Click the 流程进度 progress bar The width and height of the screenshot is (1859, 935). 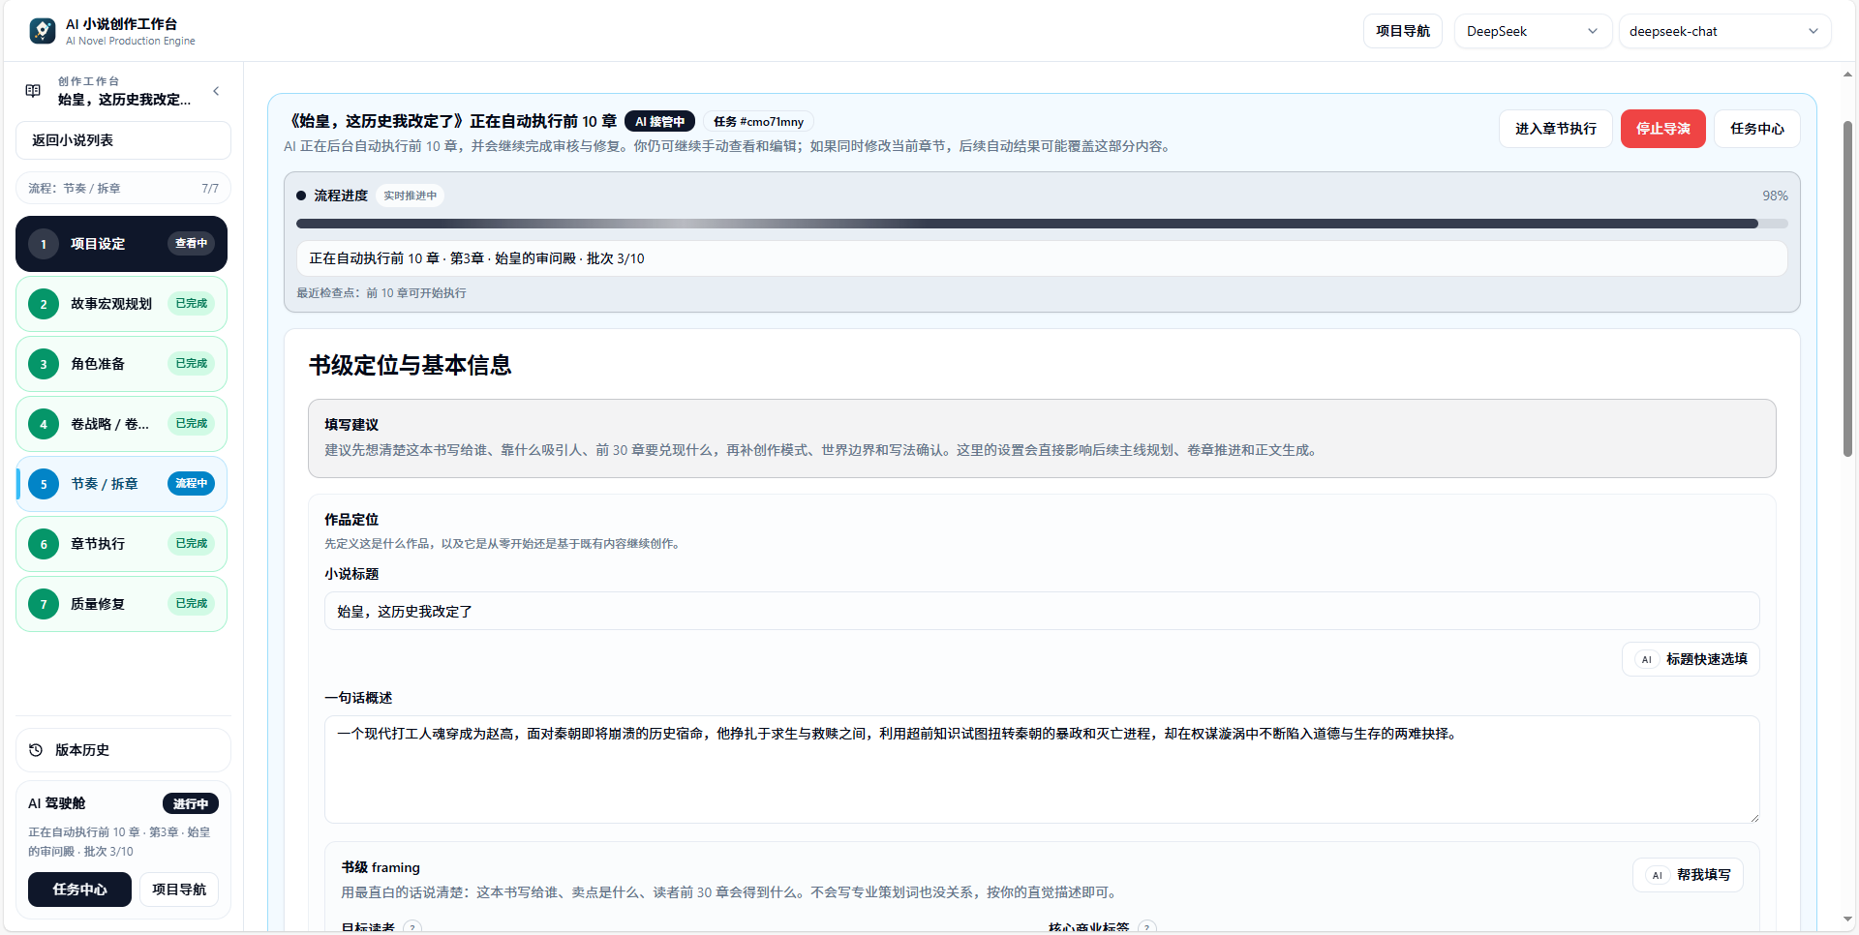[x=1042, y=224]
